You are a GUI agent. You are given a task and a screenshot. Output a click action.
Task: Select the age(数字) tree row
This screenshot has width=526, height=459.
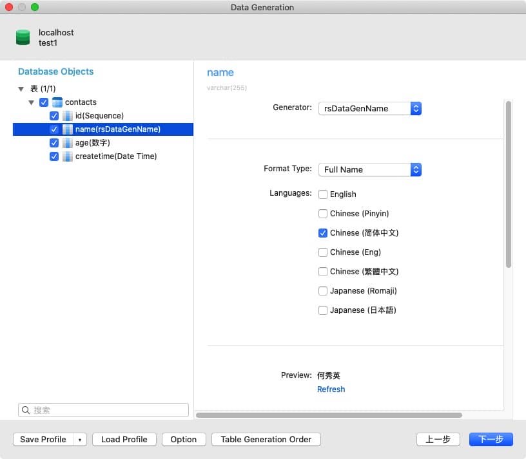point(103,143)
